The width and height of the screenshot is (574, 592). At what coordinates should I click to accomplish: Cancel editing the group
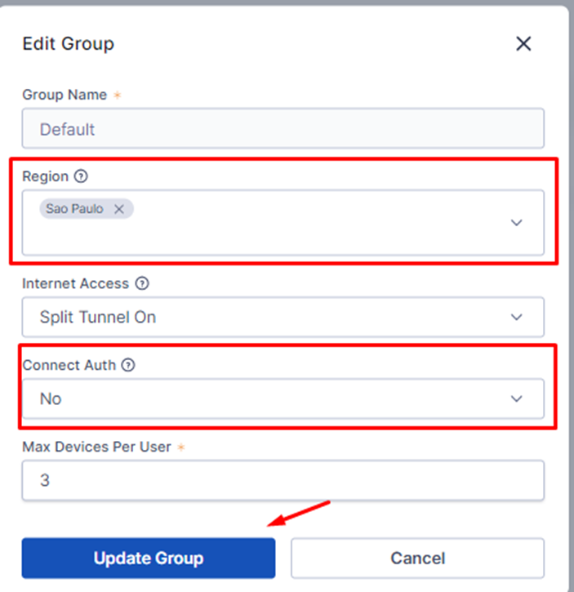(x=417, y=559)
